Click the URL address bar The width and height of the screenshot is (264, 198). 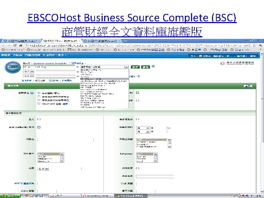click(x=139, y=45)
